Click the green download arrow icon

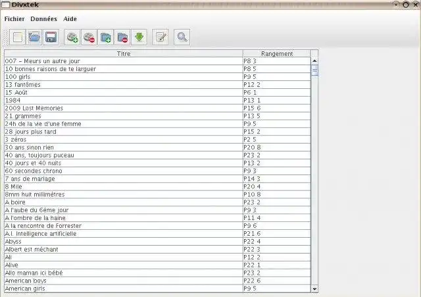139,37
